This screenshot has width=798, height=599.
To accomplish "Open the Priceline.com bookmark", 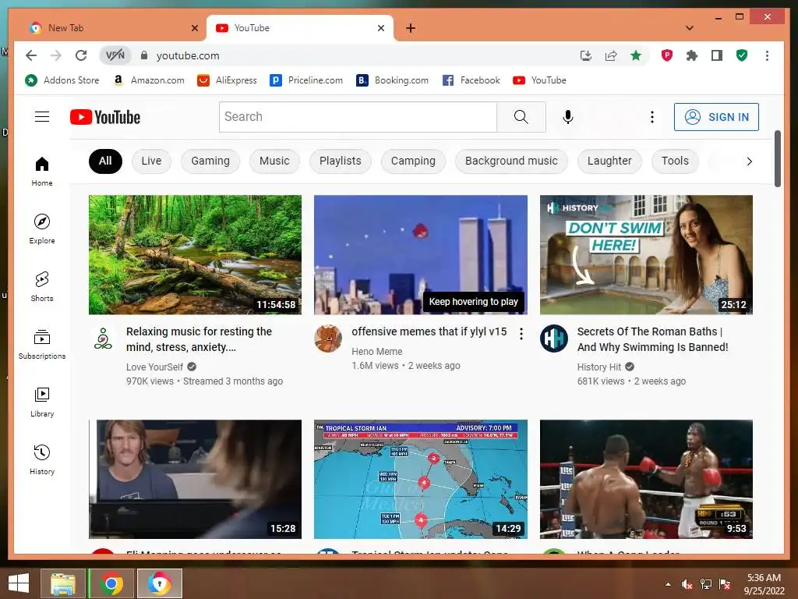I will 306,80.
